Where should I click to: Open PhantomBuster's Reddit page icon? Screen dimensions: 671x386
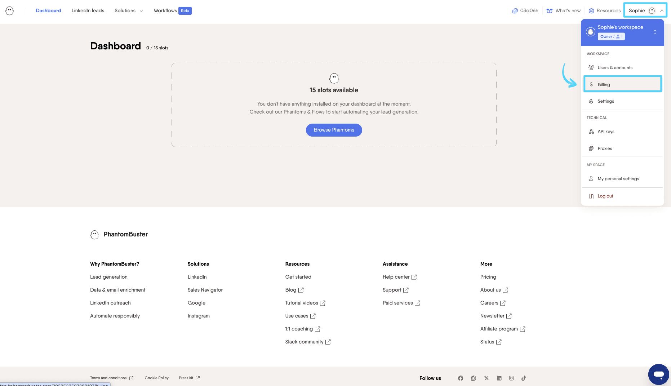pos(474,378)
